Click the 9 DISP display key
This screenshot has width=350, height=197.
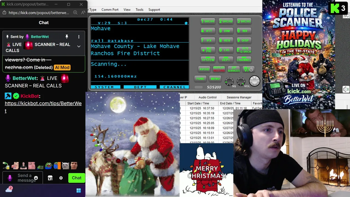[x=244, y=40]
